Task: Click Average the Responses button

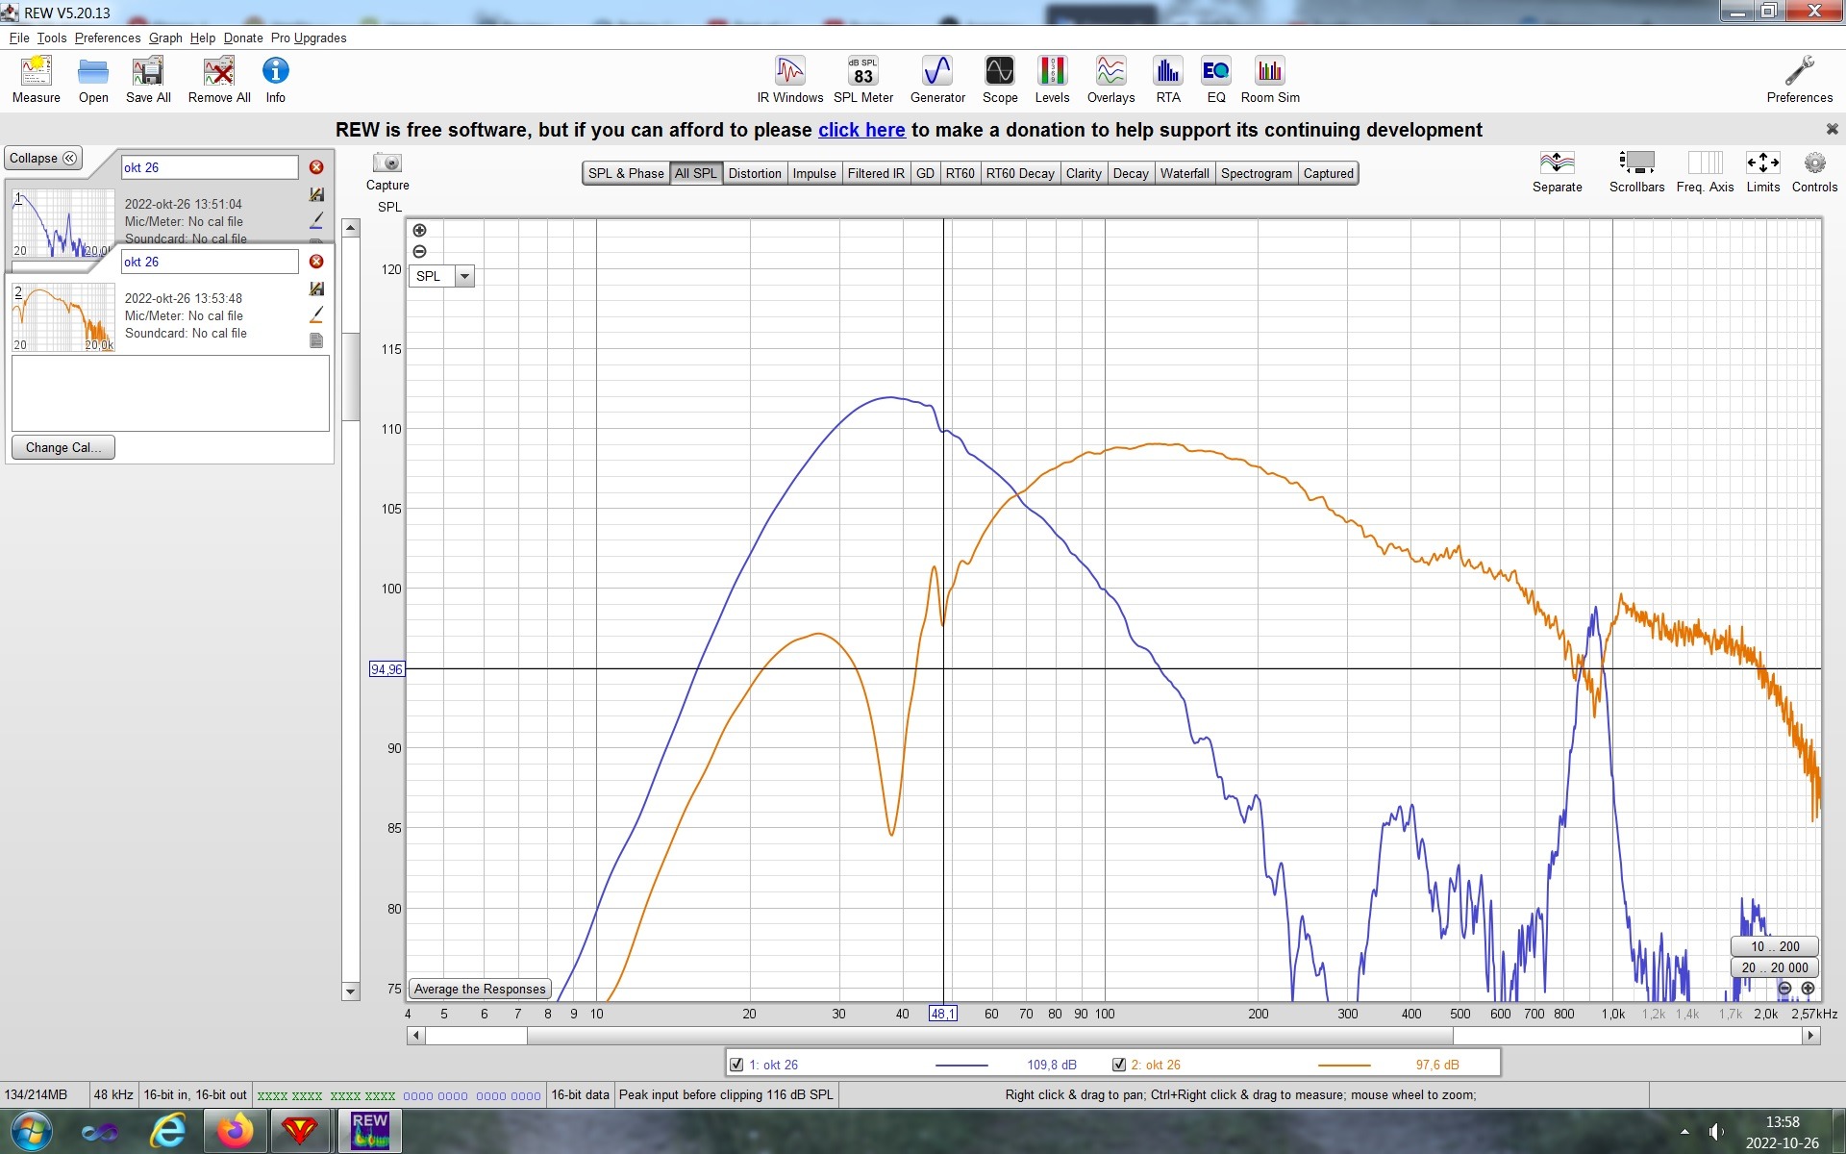Action: point(480,990)
